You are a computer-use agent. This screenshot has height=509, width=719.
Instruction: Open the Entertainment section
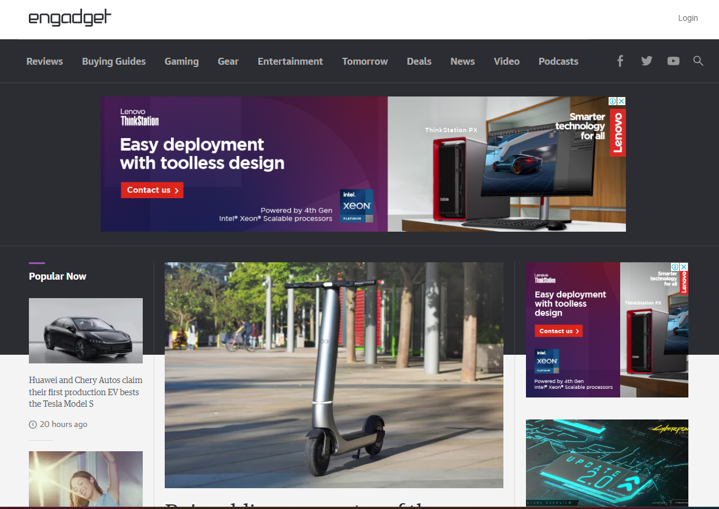(290, 61)
